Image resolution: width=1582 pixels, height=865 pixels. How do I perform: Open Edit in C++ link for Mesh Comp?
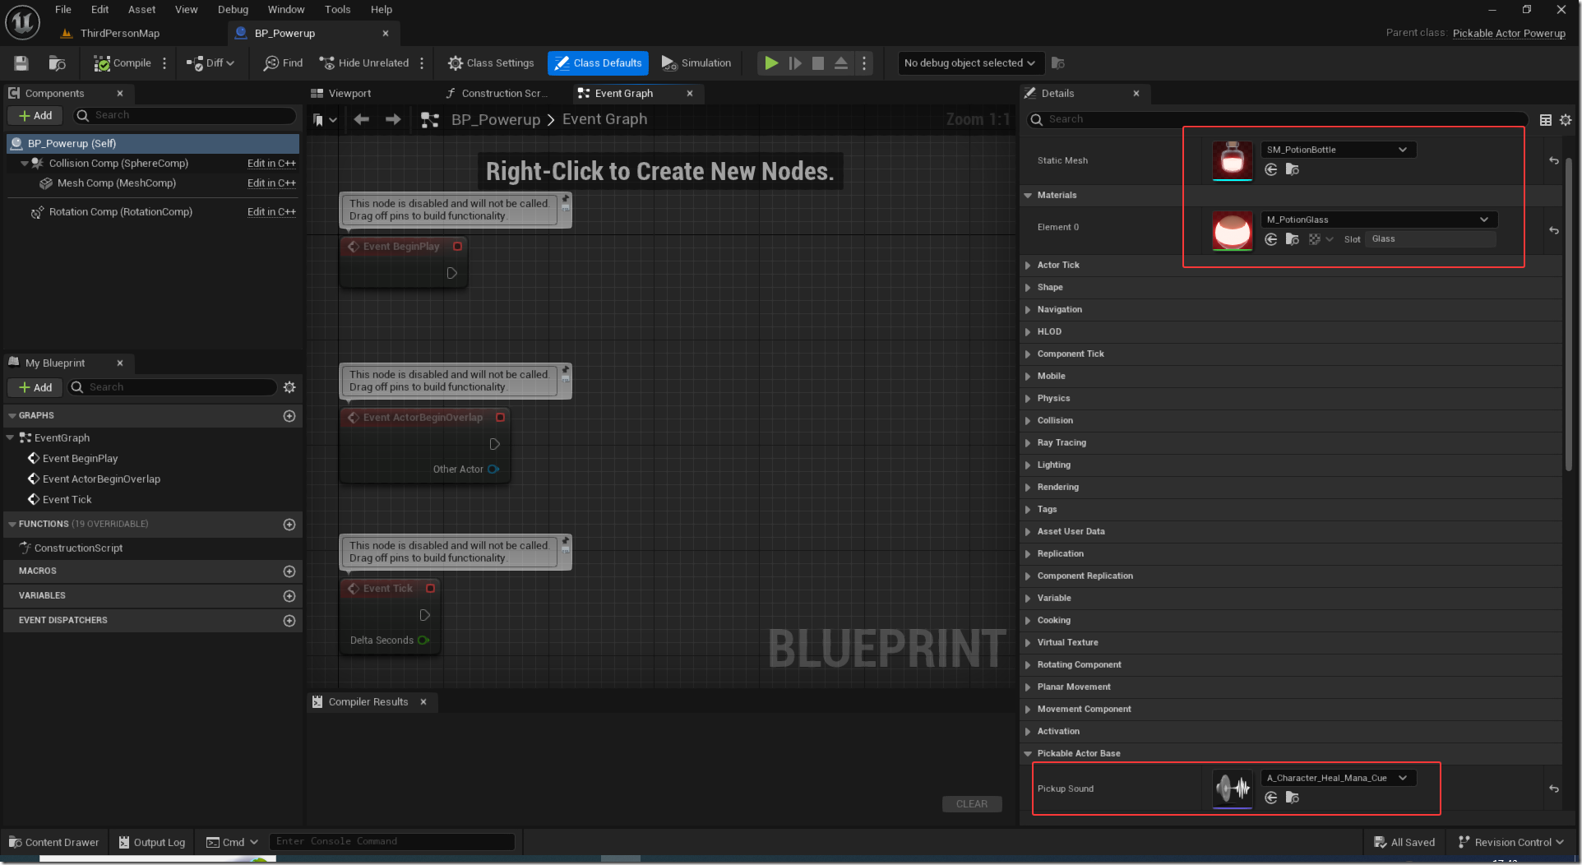point(271,183)
